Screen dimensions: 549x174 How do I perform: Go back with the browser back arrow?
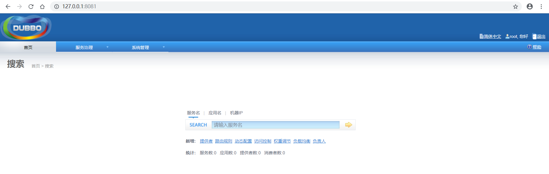8,7
